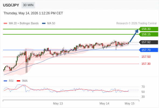Screen dimensions: 159x108
Task: Click the May 13 date axis label
Action: tap(58, 103)
